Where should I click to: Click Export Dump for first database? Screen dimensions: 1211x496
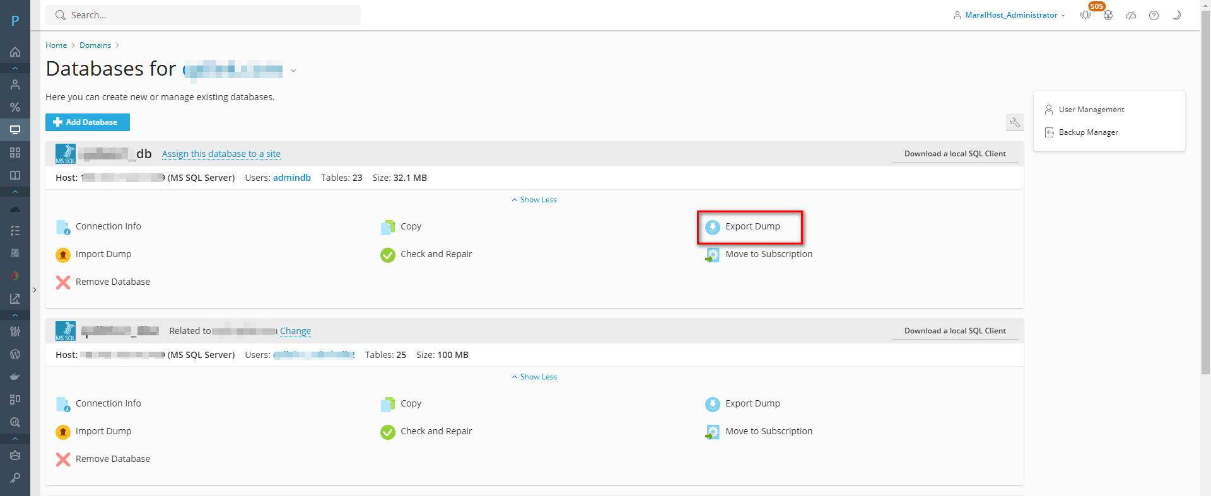(743, 226)
